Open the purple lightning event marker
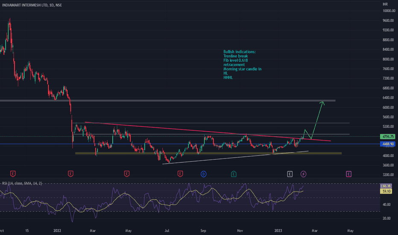The width and height of the screenshot is (398, 235). click(x=303, y=174)
